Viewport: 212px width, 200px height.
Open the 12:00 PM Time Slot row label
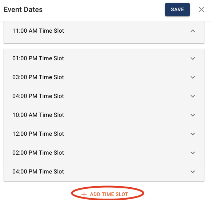click(x=38, y=134)
